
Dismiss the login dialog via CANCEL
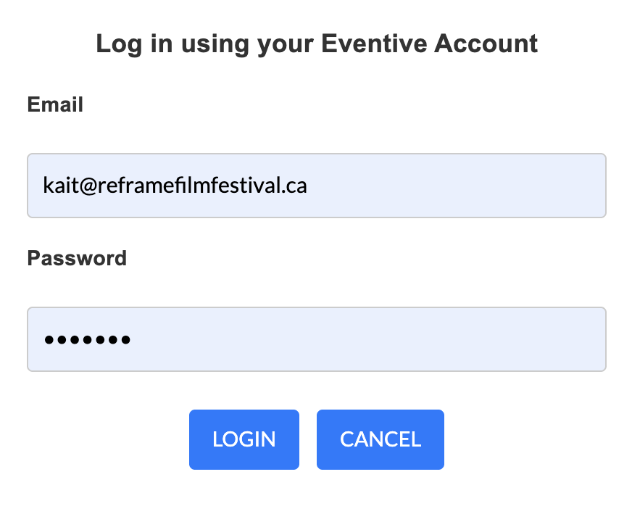pyautogui.click(x=380, y=439)
